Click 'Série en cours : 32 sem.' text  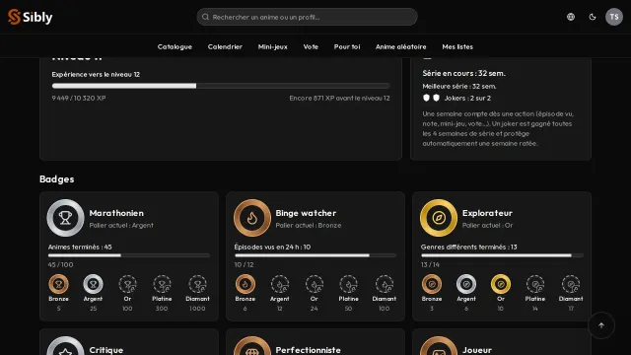click(464, 73)
